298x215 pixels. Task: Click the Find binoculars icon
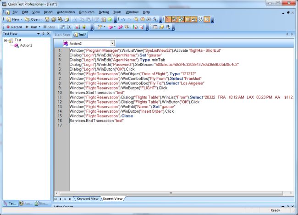(149, 19)
